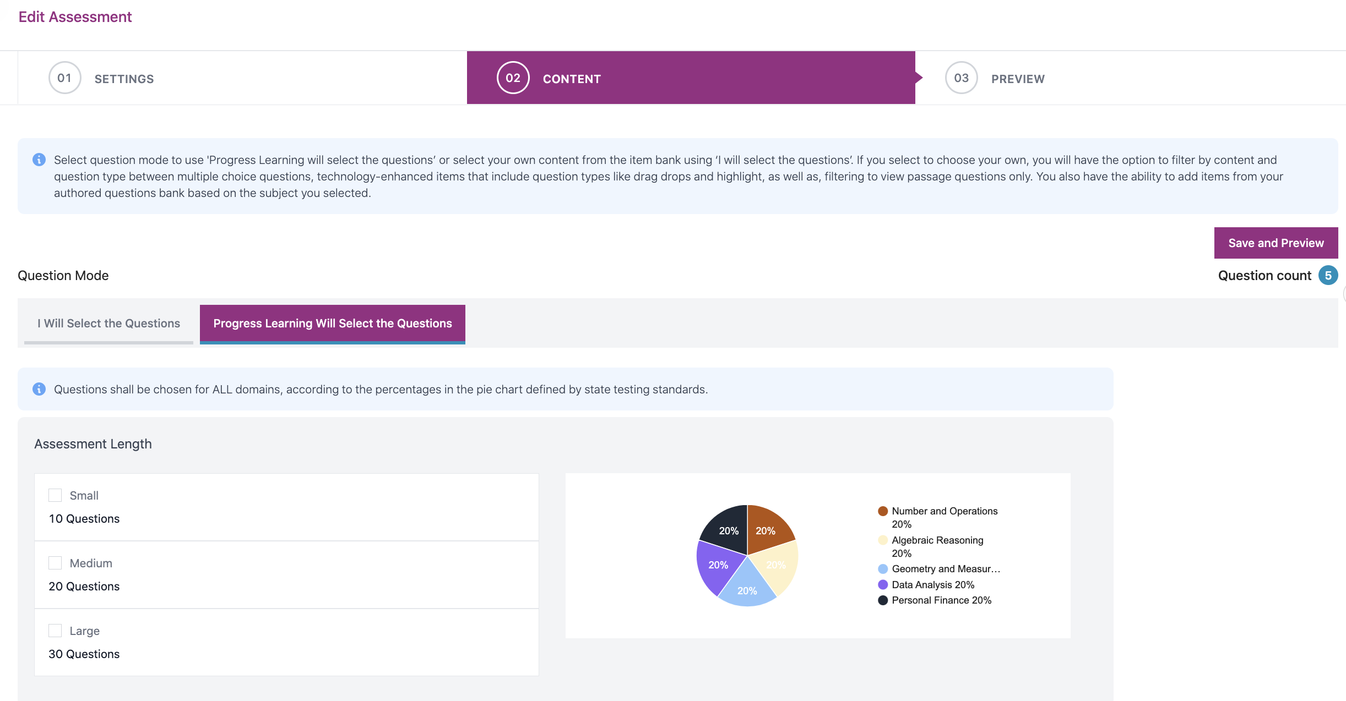This screenshot has width=1346, height=701.
Task: Click the 'Data Analysis 20%' legend label
Action: [933, 585]
